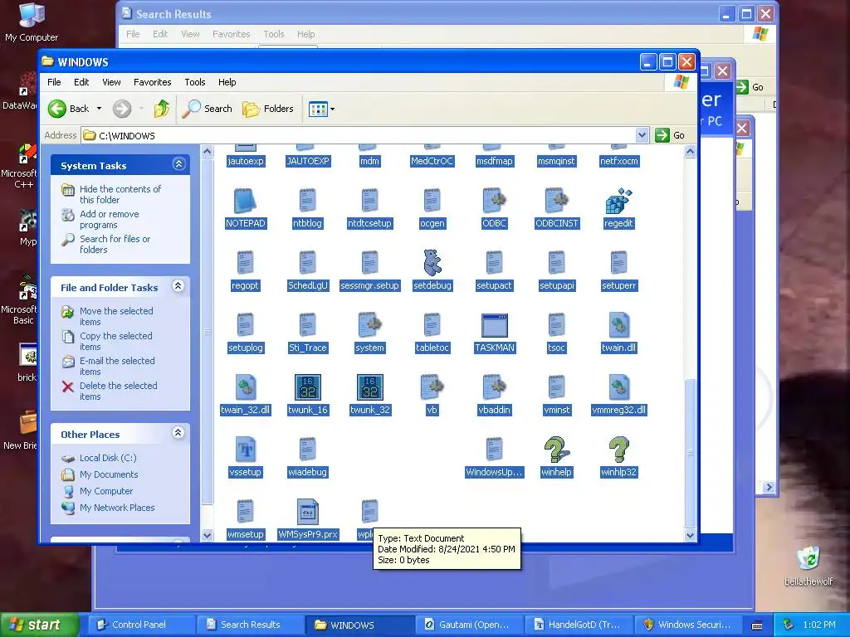This screenshot has height=637, width=850.
Task: Select bellathewolf Recycle Bin desktop icon
Action: point(808,566)
